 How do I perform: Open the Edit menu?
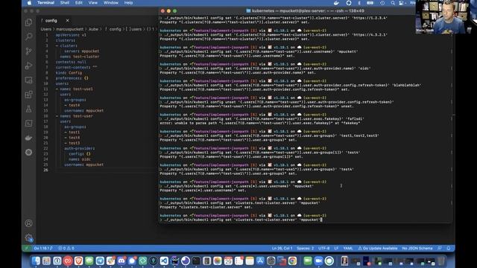point(79,3)
